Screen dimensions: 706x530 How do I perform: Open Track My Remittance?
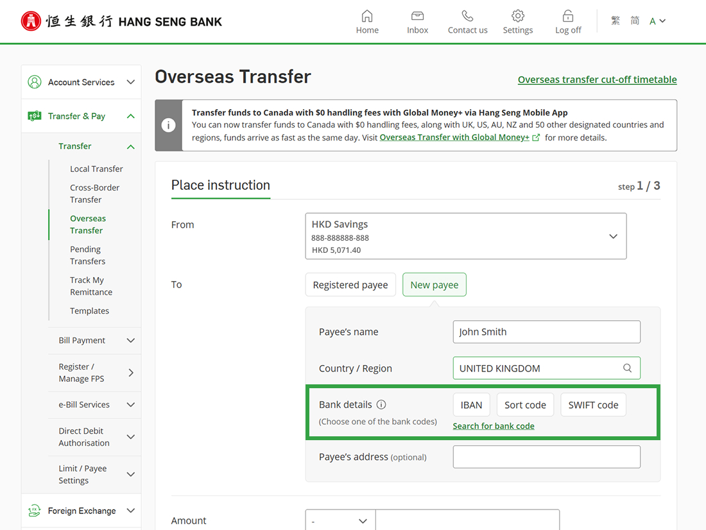point(90,286)
